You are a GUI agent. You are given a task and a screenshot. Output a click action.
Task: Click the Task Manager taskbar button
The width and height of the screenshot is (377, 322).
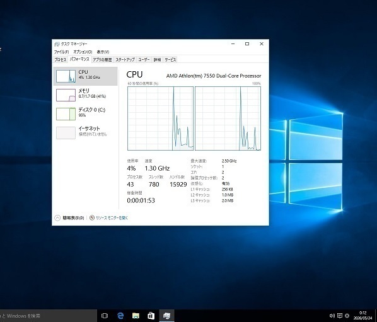[x=166, y=316]
